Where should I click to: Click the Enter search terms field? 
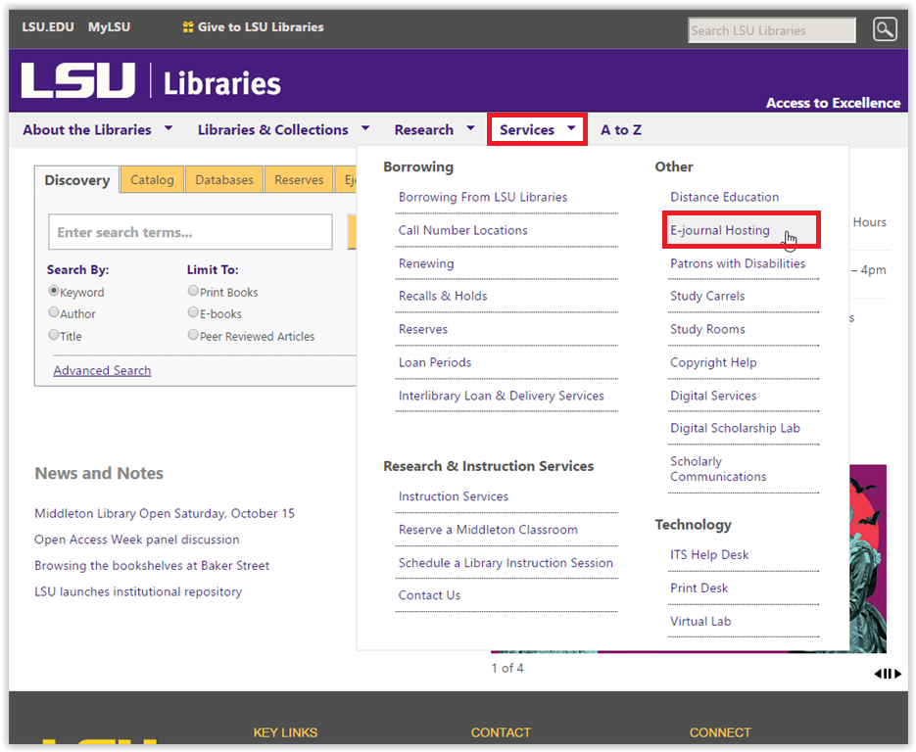190,232
